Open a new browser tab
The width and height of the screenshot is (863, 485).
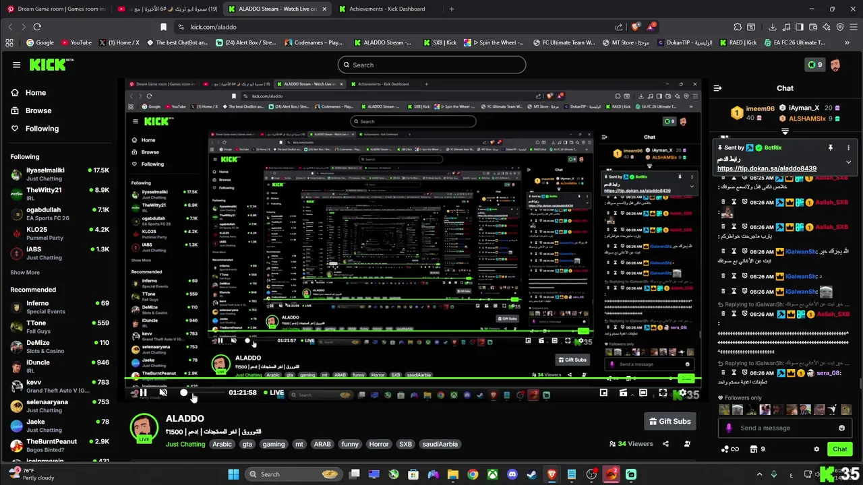[452, 9]
